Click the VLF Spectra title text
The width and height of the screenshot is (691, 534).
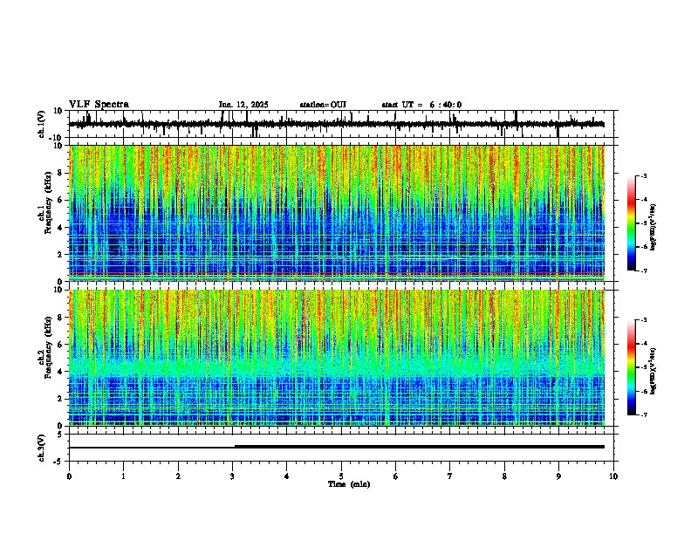(x=99, y=105)
